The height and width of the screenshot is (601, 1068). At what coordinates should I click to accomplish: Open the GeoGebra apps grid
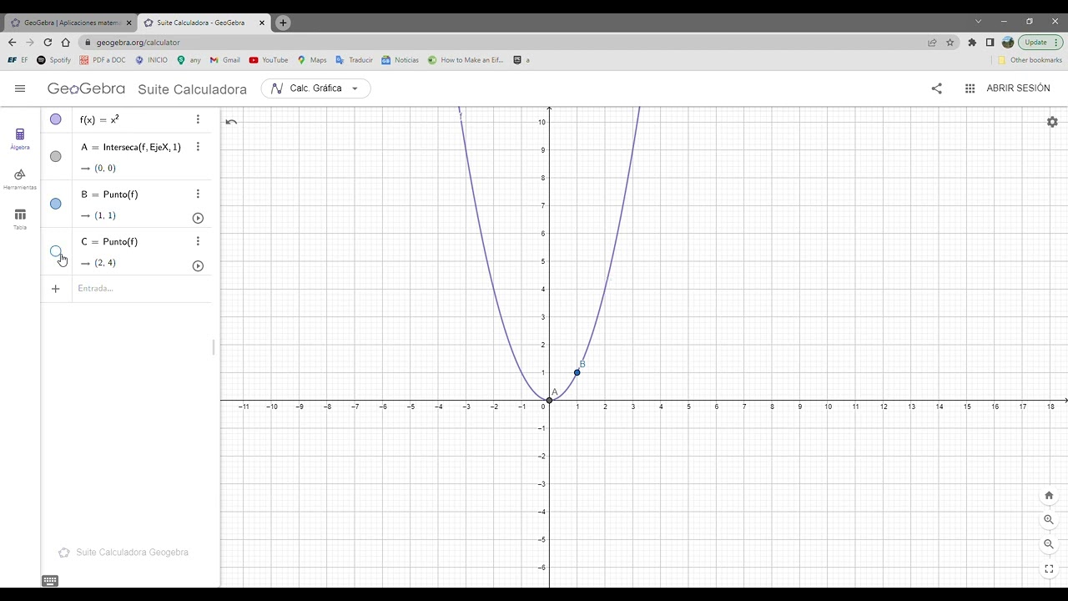970,88
